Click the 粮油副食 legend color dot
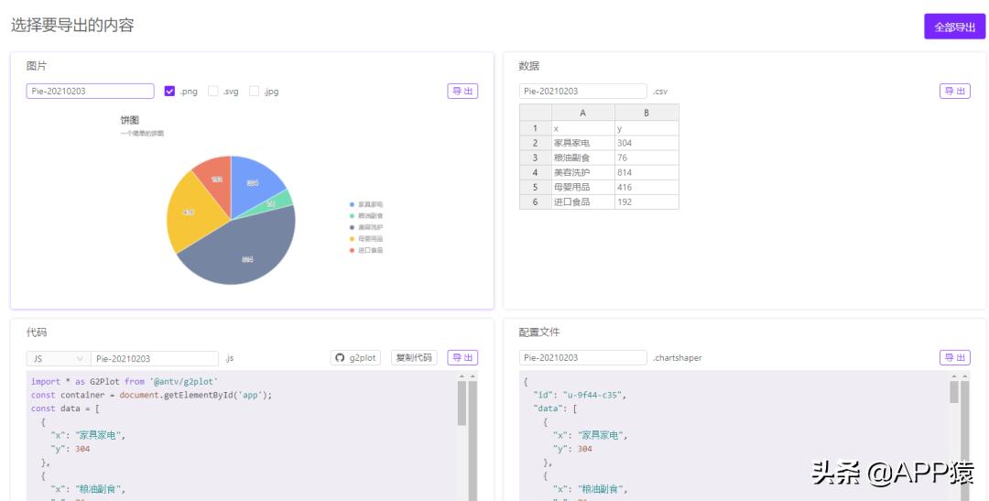The width and height of the screenshot is (989, 501). (352, 216)
